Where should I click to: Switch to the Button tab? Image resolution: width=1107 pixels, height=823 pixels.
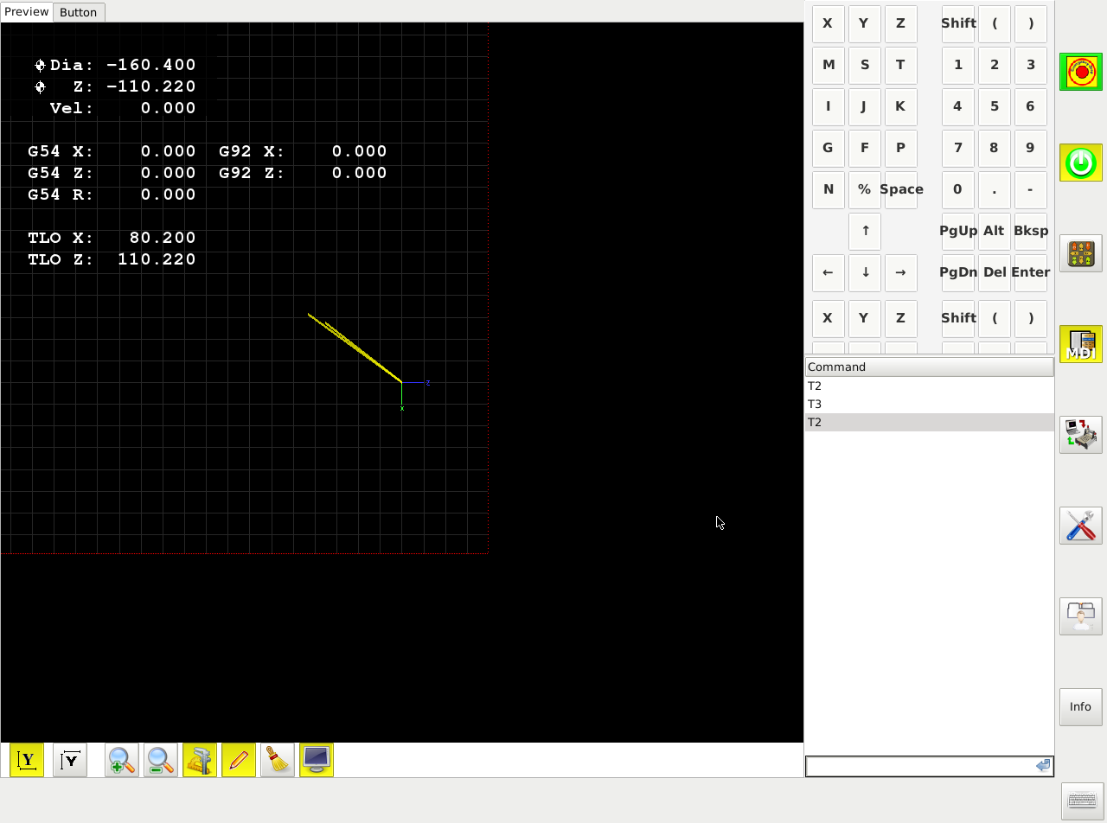pyautogui.click(x=79, y=12)
